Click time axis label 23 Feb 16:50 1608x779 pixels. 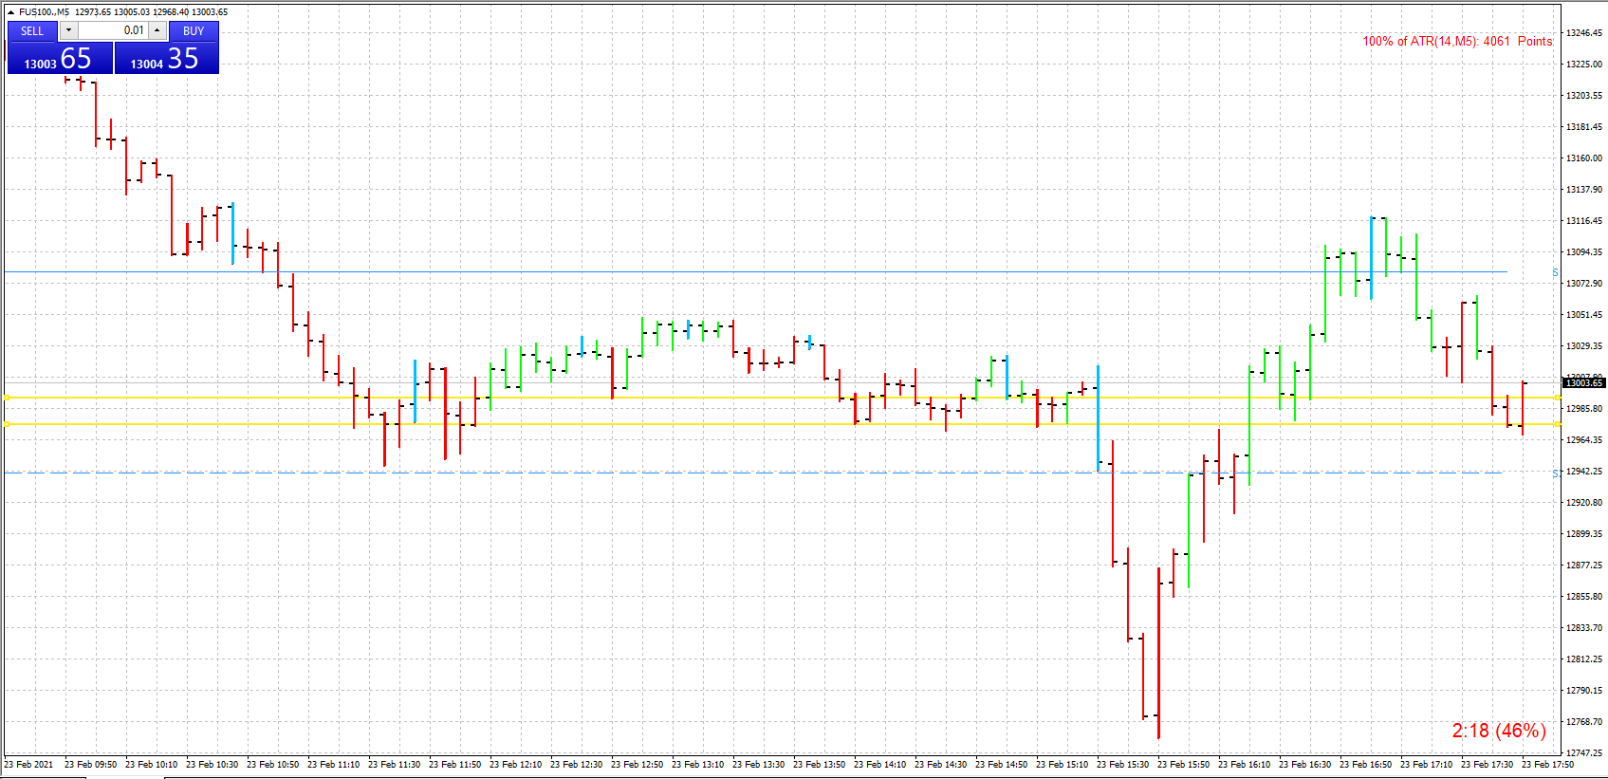pyautogui.click(x=1365, y=765)
